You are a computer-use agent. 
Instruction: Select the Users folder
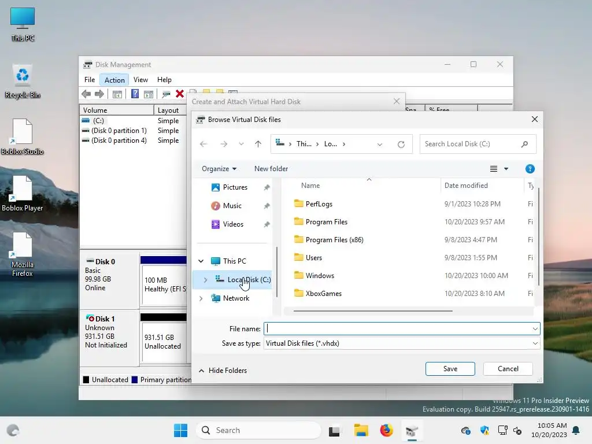[308, 257]
